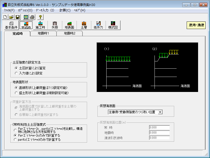Open the 土層 soil layer button
The width and height of the screenshot is (210, 158).
click(84, 25)
